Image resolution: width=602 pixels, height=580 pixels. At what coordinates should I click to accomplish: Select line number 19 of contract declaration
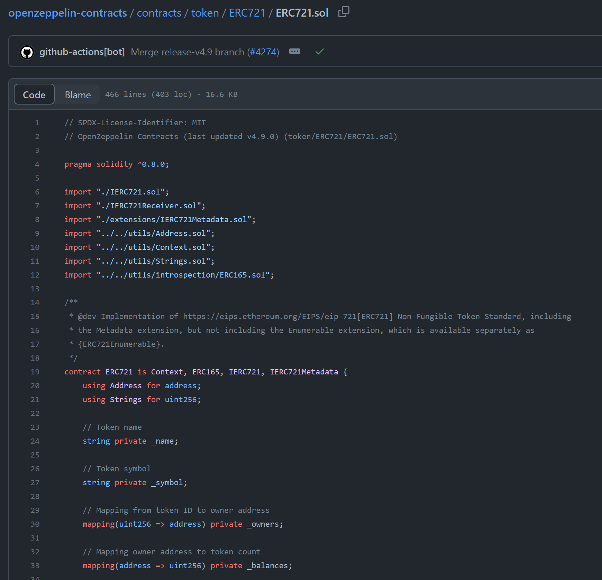(x=35, y=372)
